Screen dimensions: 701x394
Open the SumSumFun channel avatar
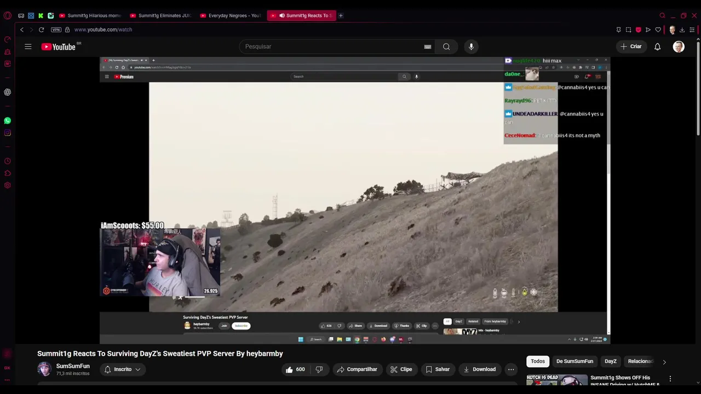[44, 369]
